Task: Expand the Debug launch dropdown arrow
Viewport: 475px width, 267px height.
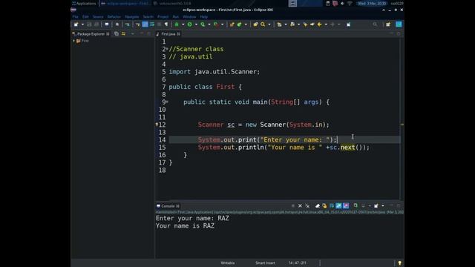Action: coord(183,24)
